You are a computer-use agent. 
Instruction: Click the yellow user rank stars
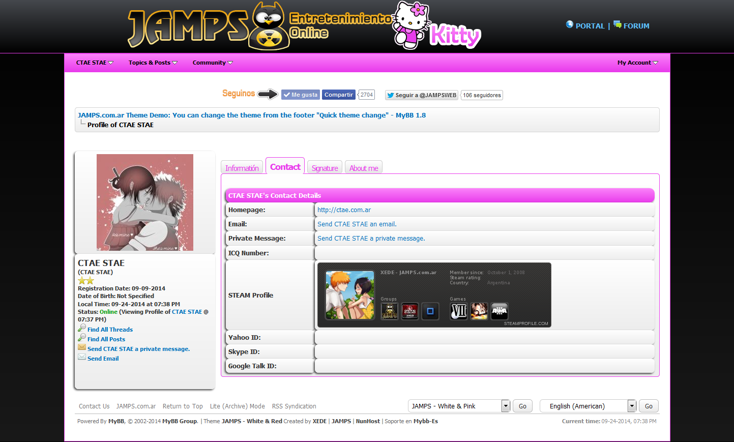pyautogui.click(x=86, y=281)
